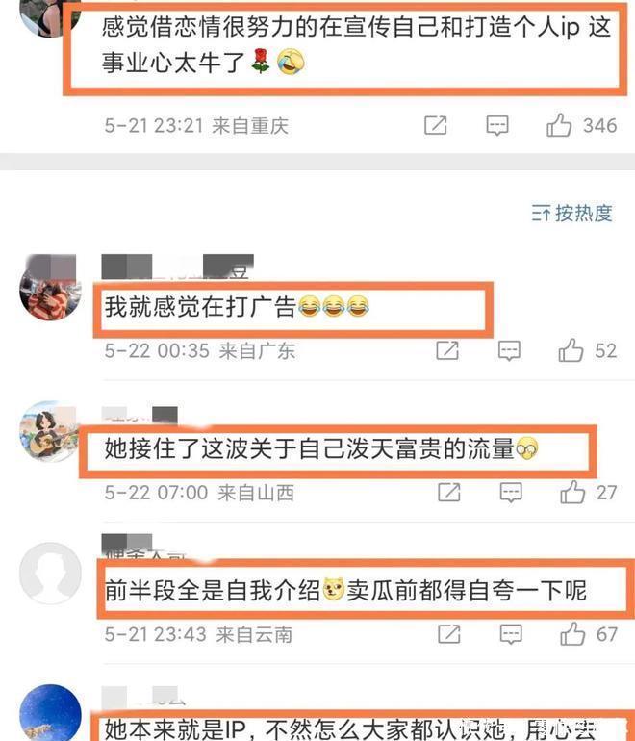Reply to the 5-22 07:00 comment
The image size is (635, 741).
(511, 493)
